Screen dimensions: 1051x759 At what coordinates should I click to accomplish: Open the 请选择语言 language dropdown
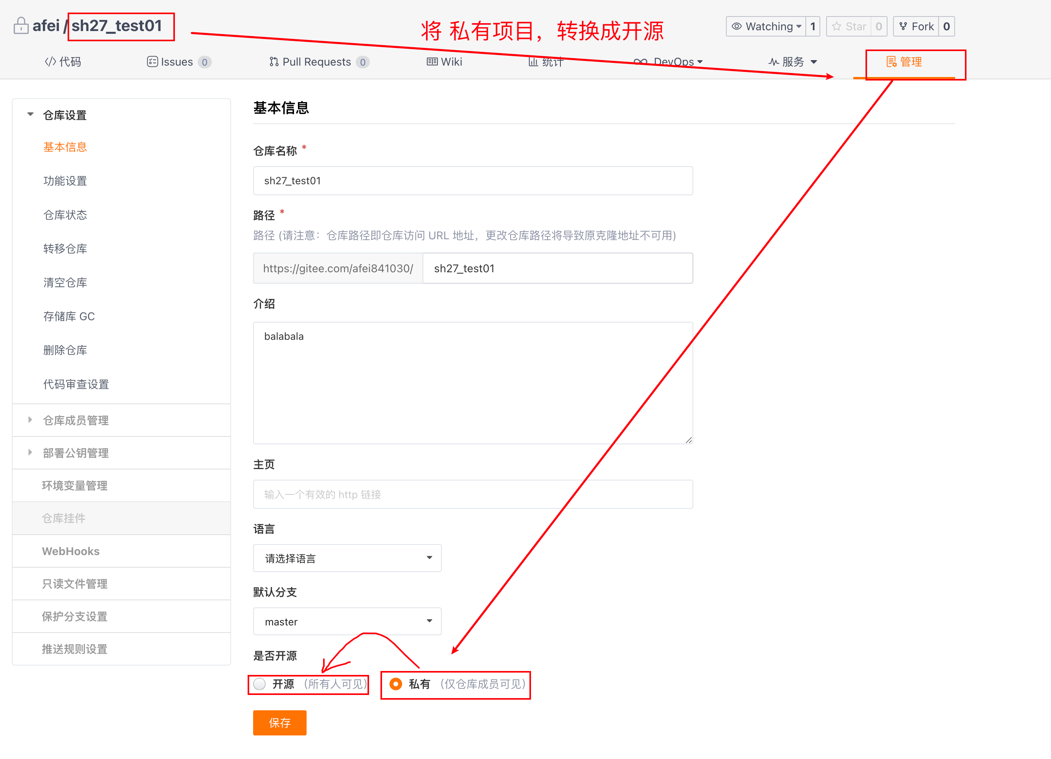pyautogui.click(x=347, y=558)
